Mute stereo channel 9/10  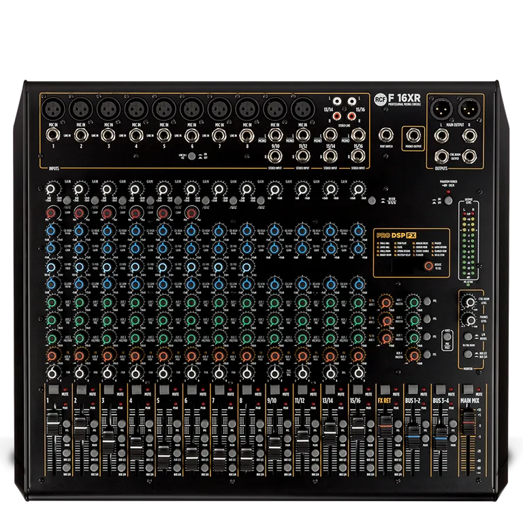(x=275, y=390)
